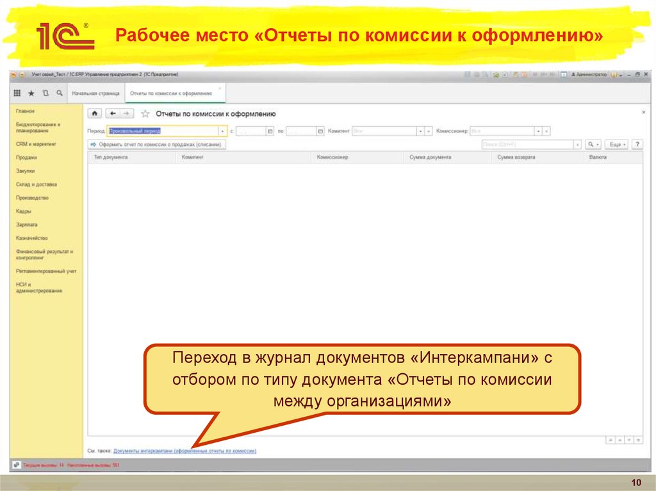The height and width of the screenshot is (491, 656).
Task: Open the Период dropdown list
Action: click(x=222, y=130)
